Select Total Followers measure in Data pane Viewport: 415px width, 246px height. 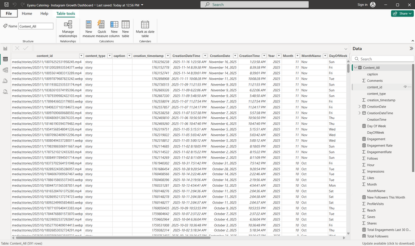pyautogui.click(x=377, y=236)
